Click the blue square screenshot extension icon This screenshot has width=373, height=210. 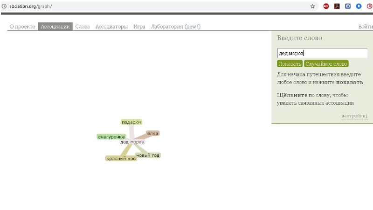[347, 7]
